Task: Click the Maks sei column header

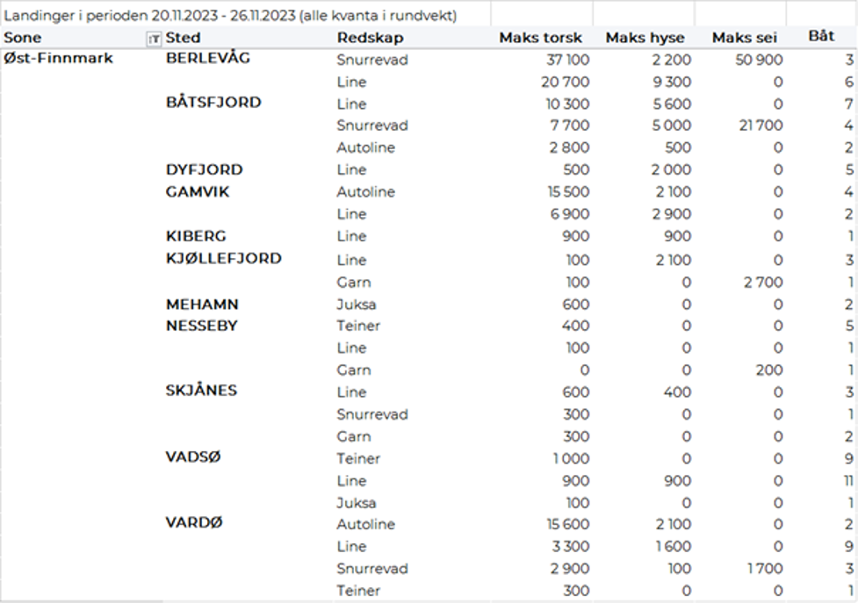Action: (745, 38)
